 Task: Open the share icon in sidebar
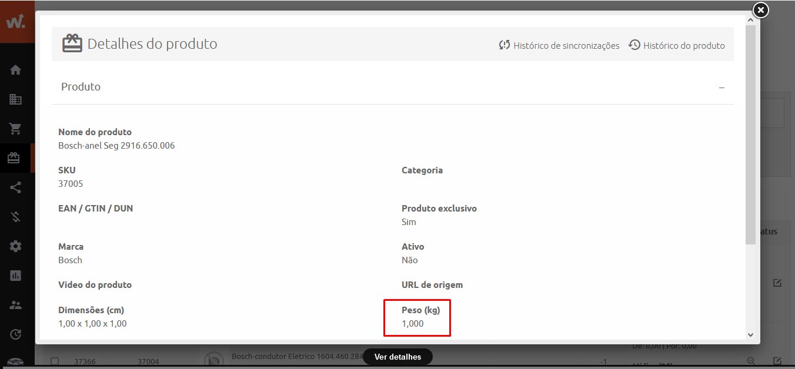pos(15,187)
